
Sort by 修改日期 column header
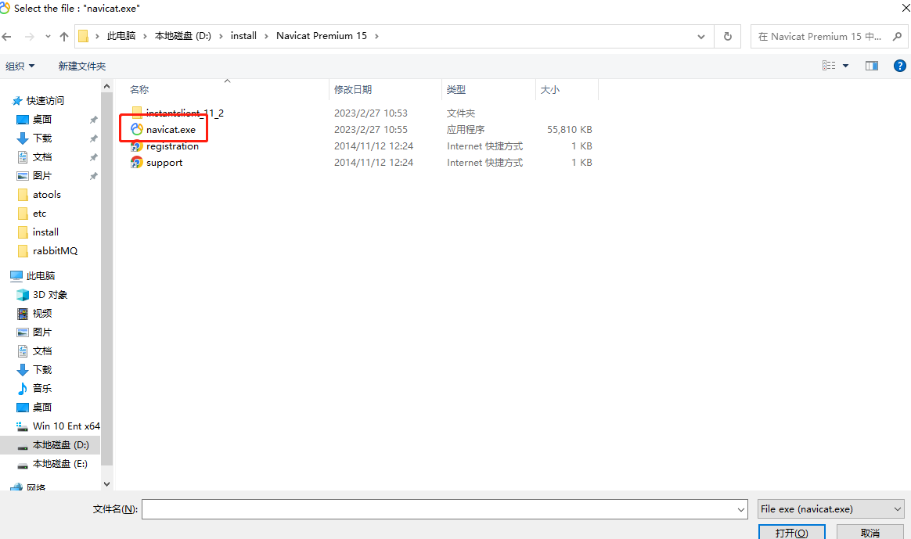click(x=353, y=89)
